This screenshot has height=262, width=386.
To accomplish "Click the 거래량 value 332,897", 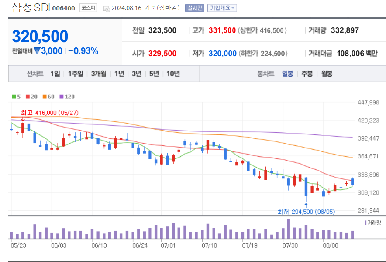I will click(345, 30).
